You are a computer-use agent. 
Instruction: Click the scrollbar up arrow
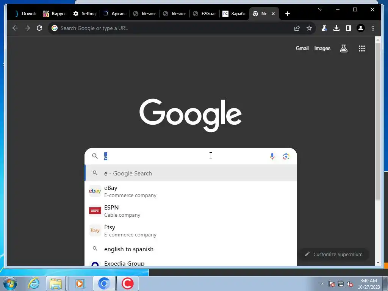click(378, 39)
